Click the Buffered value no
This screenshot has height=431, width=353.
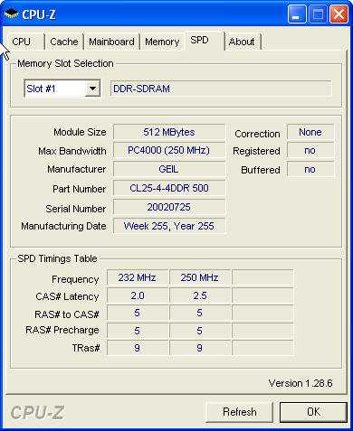pos(310,169)
